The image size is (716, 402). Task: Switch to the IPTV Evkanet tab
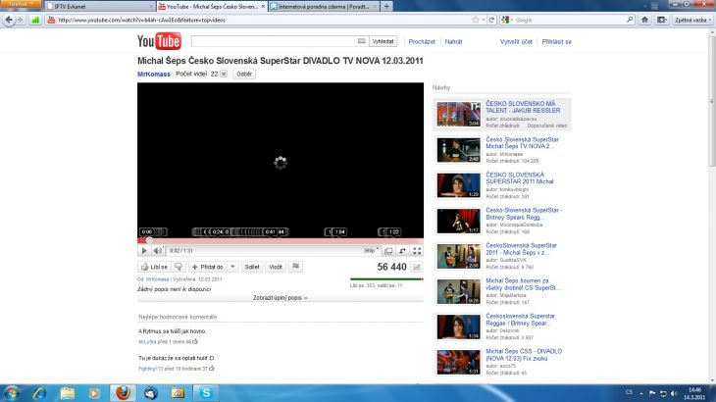coord(99,7)
